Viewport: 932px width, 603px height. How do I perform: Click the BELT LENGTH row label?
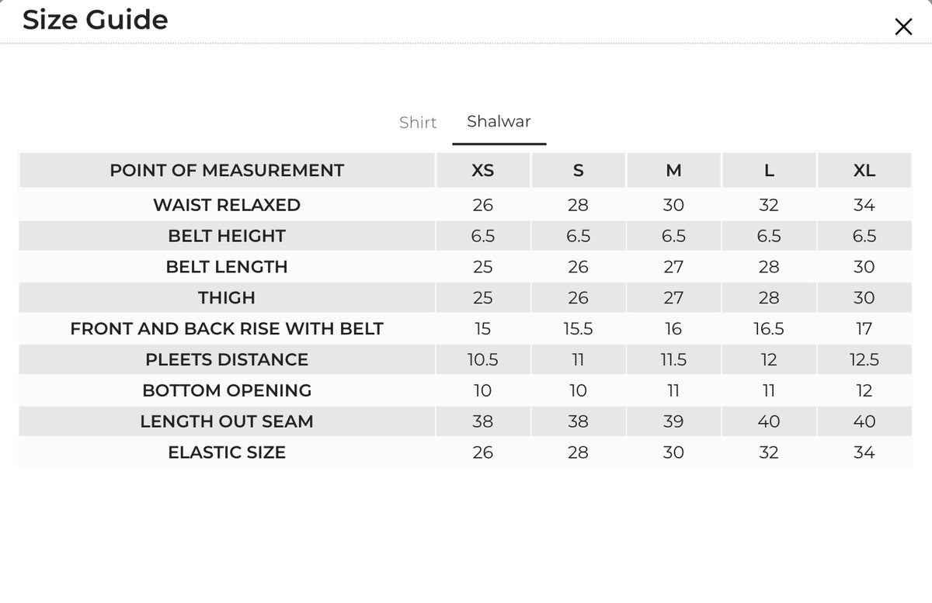click(x=227, y=267)
